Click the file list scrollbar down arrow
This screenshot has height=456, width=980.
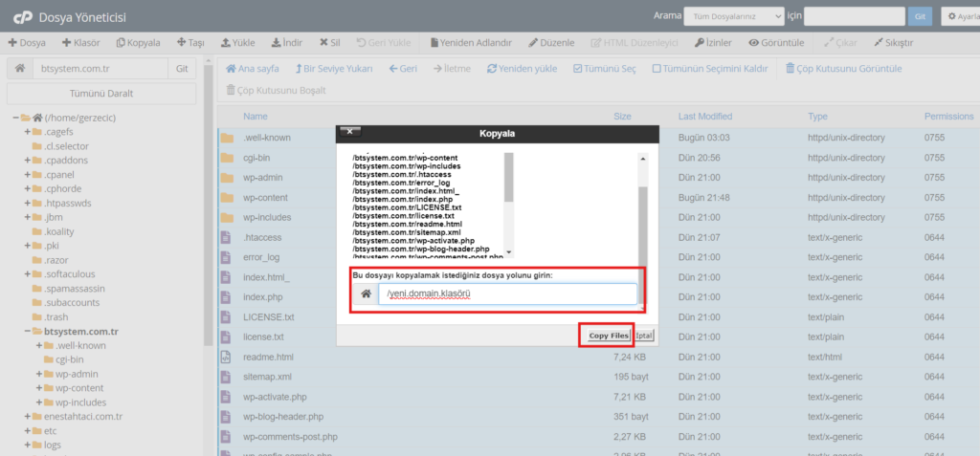[508, 251]
